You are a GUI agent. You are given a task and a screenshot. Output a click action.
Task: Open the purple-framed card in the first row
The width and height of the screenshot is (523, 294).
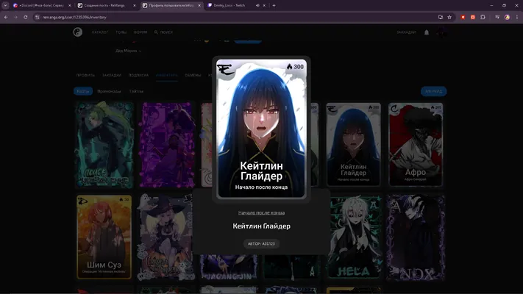point(167,145)
